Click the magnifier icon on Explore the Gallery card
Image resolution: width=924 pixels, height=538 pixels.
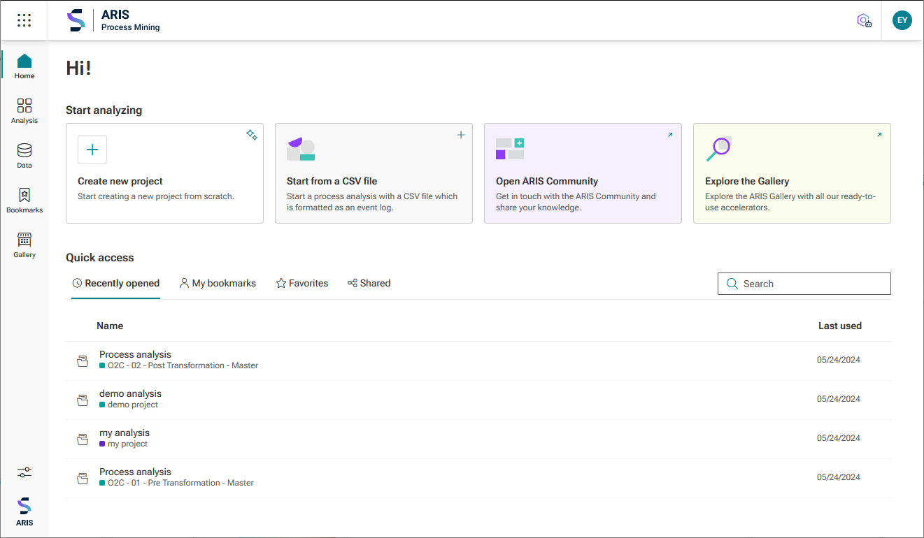[x=718, y=149]
